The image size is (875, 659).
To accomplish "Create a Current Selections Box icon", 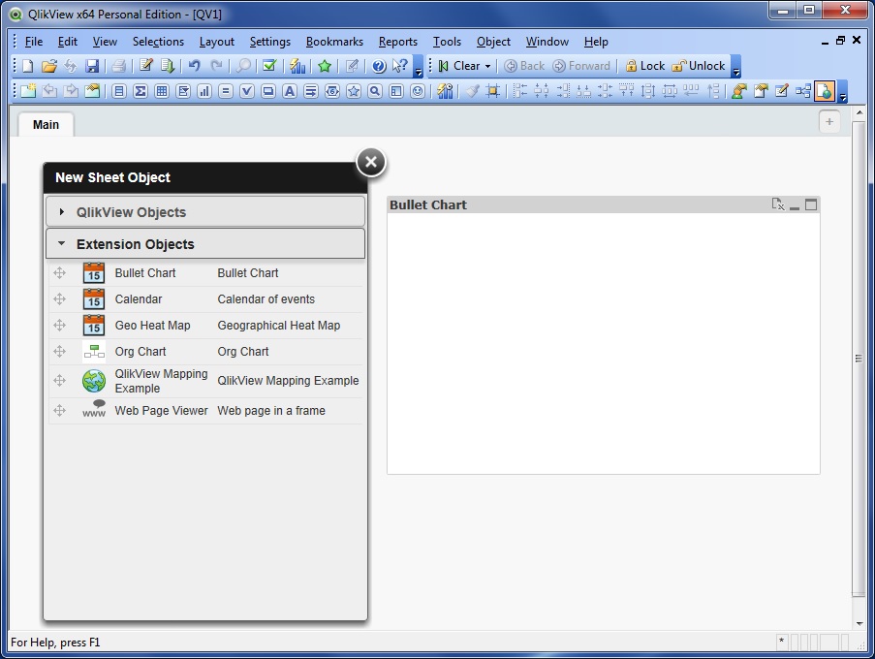I will (247, 91).
